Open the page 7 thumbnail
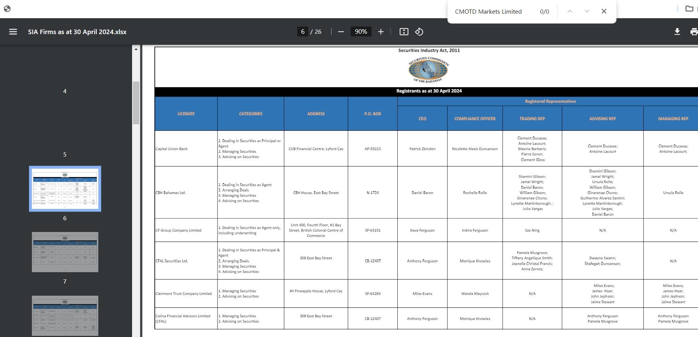698x337 pixels. pyautogui.click(x=65, y=252)
